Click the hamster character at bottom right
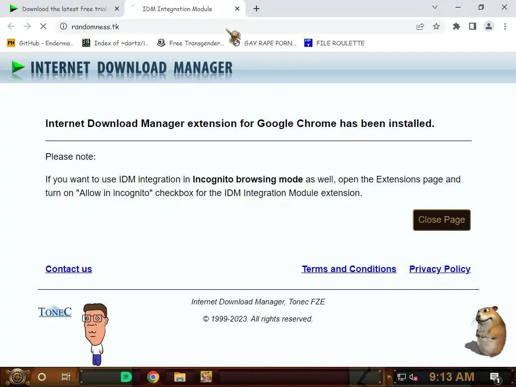This screenshot has width=516, height=387. pyautogui.click(x=486, y=332)
